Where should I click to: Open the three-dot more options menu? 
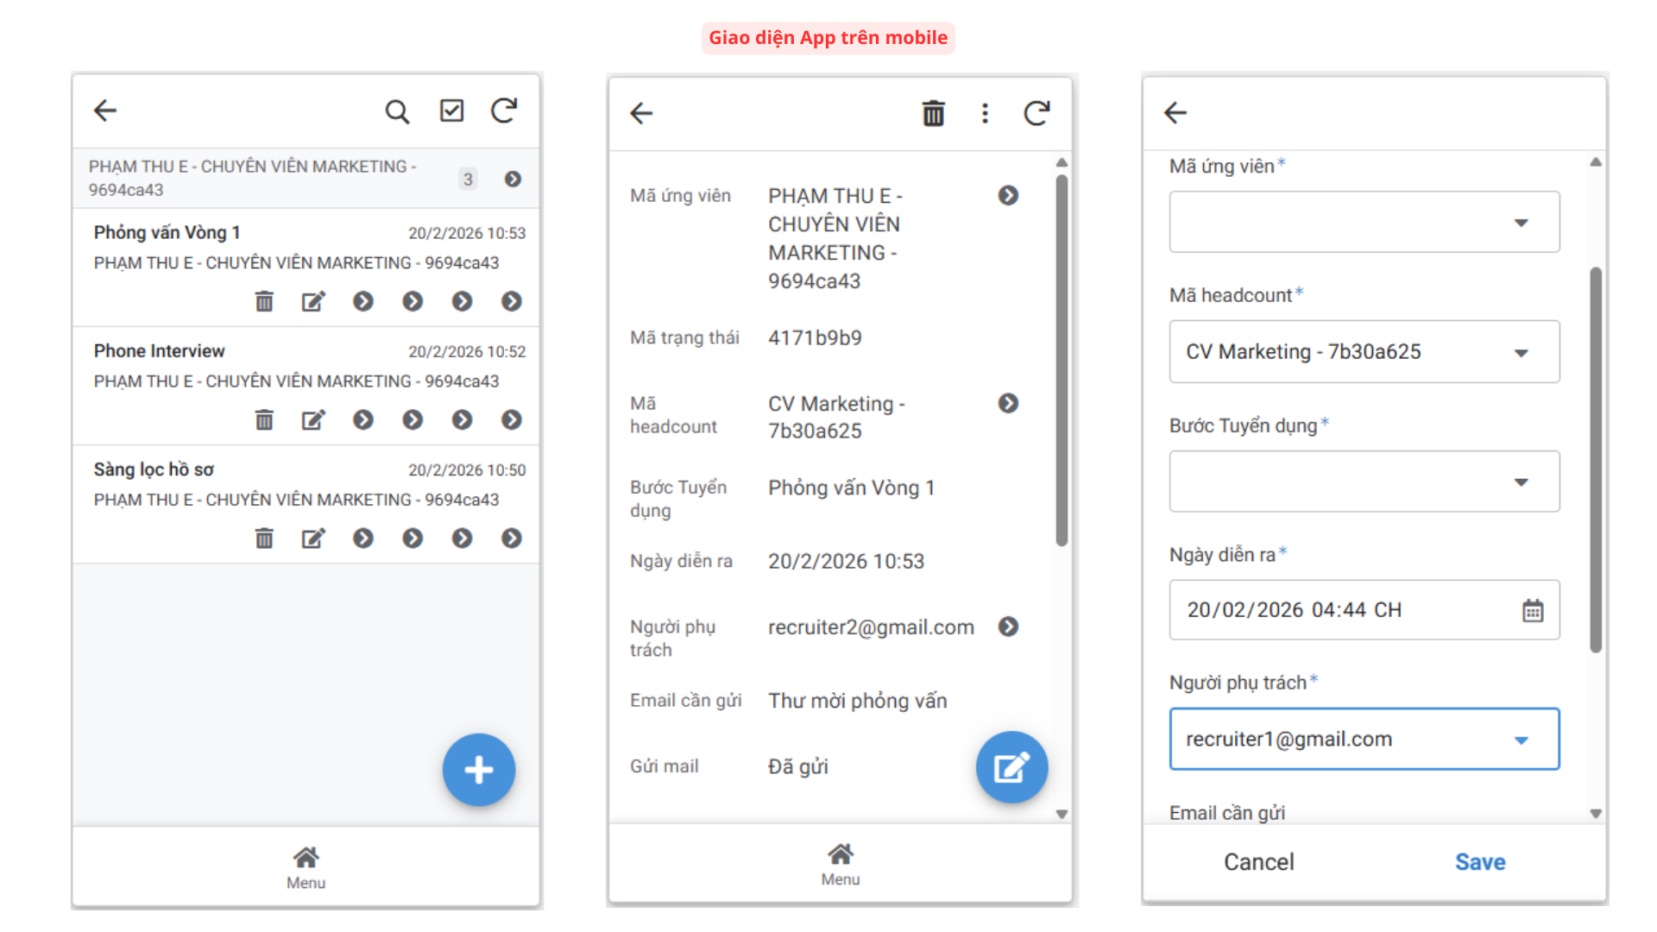click(x=985, y=113)
